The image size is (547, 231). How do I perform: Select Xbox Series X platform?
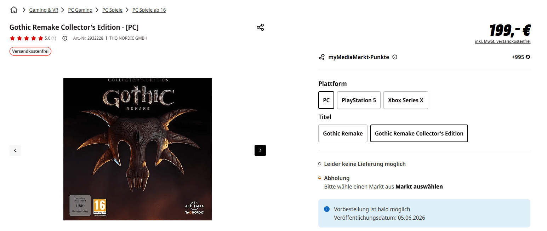click(x=405, y=100)
